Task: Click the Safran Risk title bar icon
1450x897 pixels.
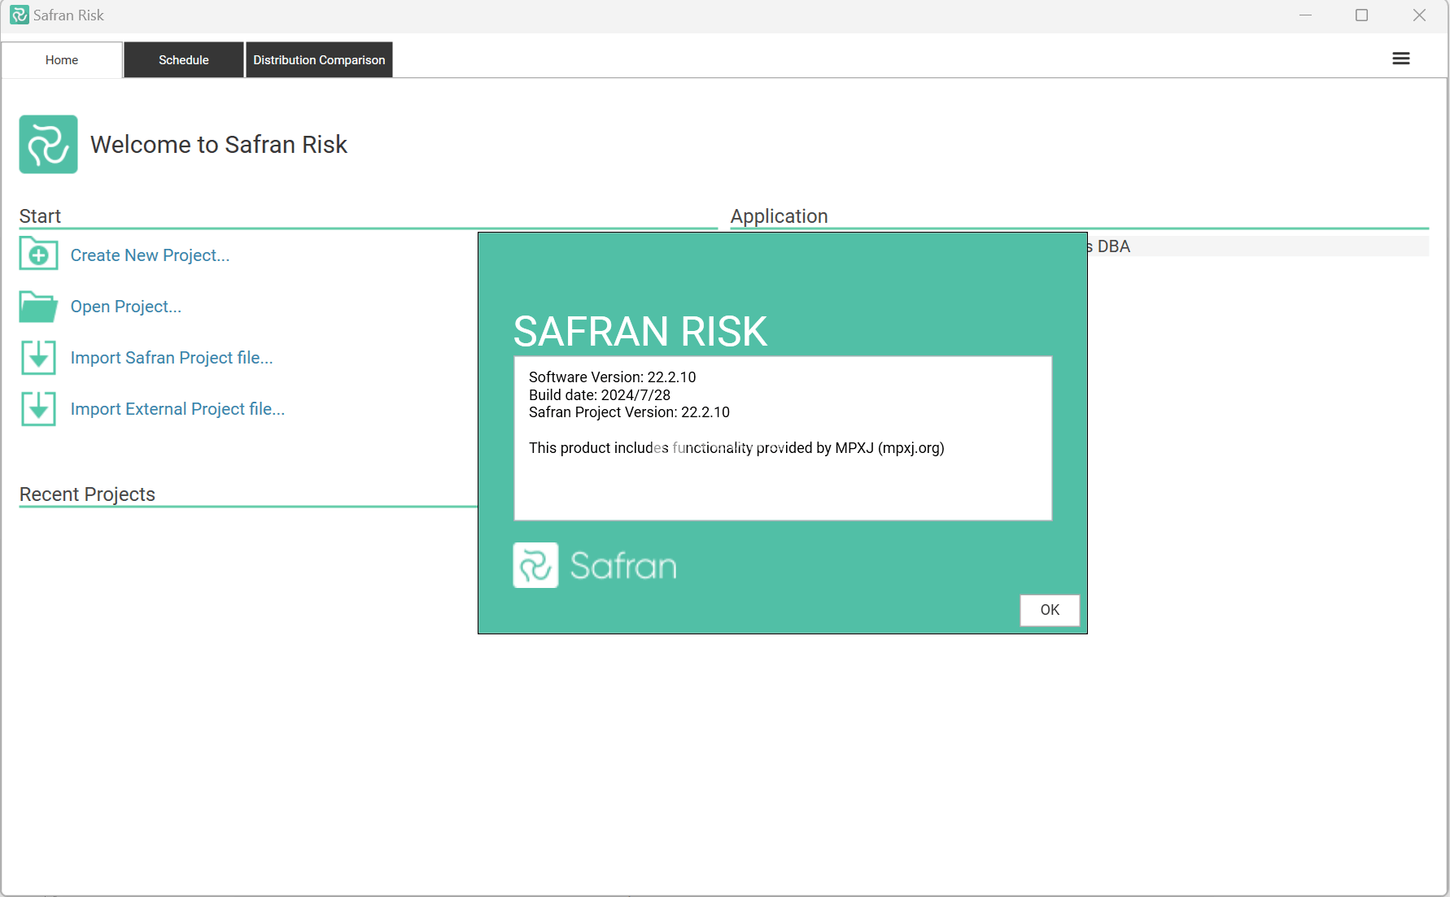Action: coord(20,15)
